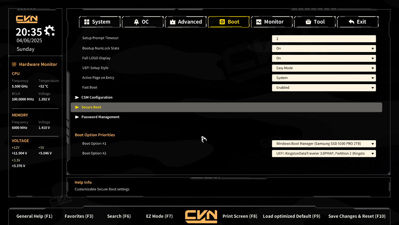Click the CVN logo in bottom bar
Image resolution: width=399 pixels, height=225 pixels.
tap(201, 216)
